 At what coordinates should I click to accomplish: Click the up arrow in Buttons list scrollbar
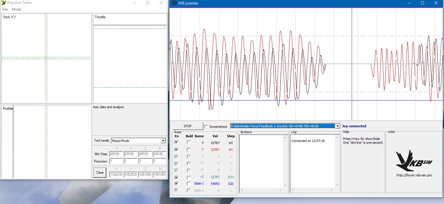285,138
